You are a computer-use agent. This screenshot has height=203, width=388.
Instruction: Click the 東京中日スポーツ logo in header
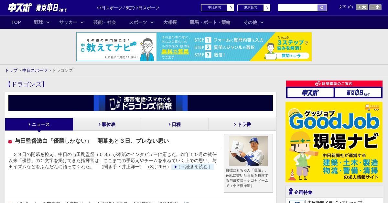tap(51, 8)
